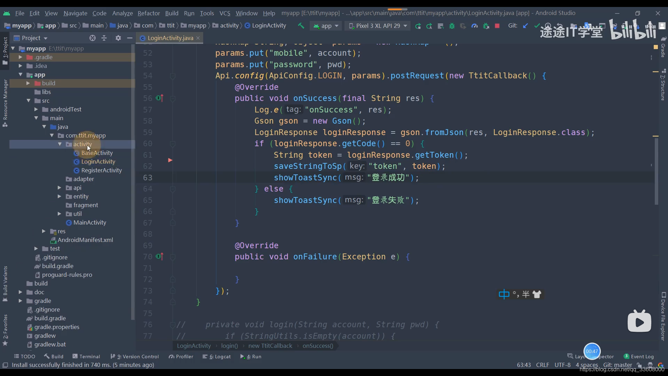Open the Version Control tool window

tap(135, 357)
